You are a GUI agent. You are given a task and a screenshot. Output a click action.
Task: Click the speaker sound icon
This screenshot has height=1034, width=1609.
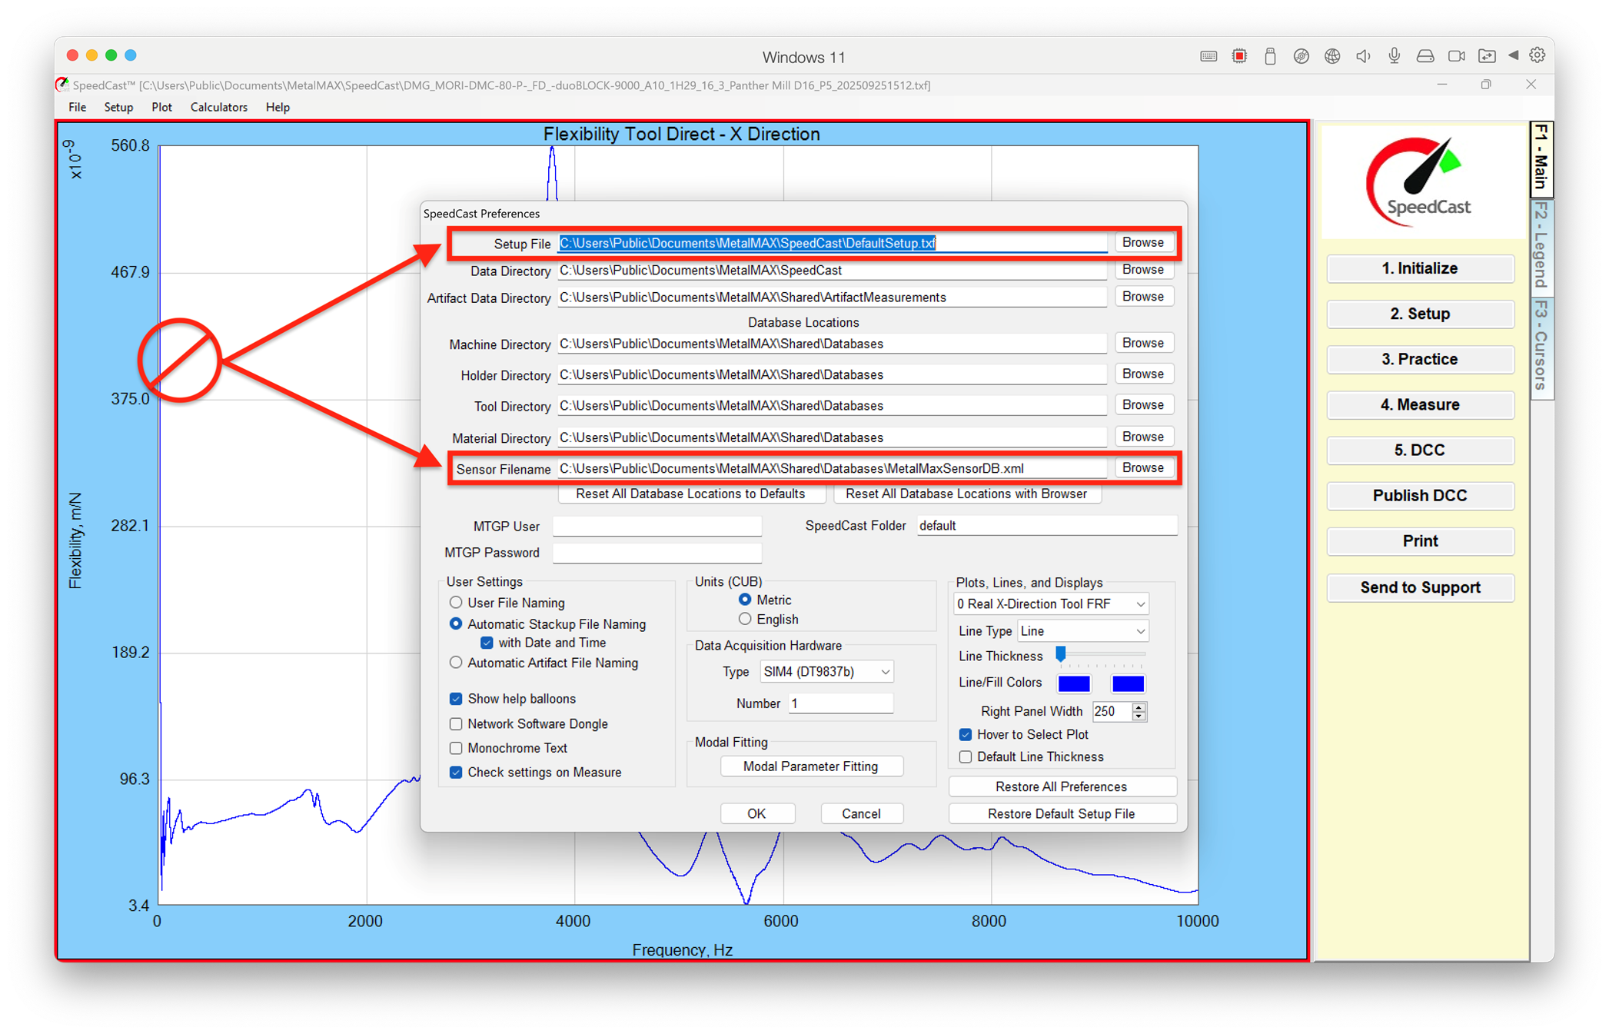[1363, 56]
